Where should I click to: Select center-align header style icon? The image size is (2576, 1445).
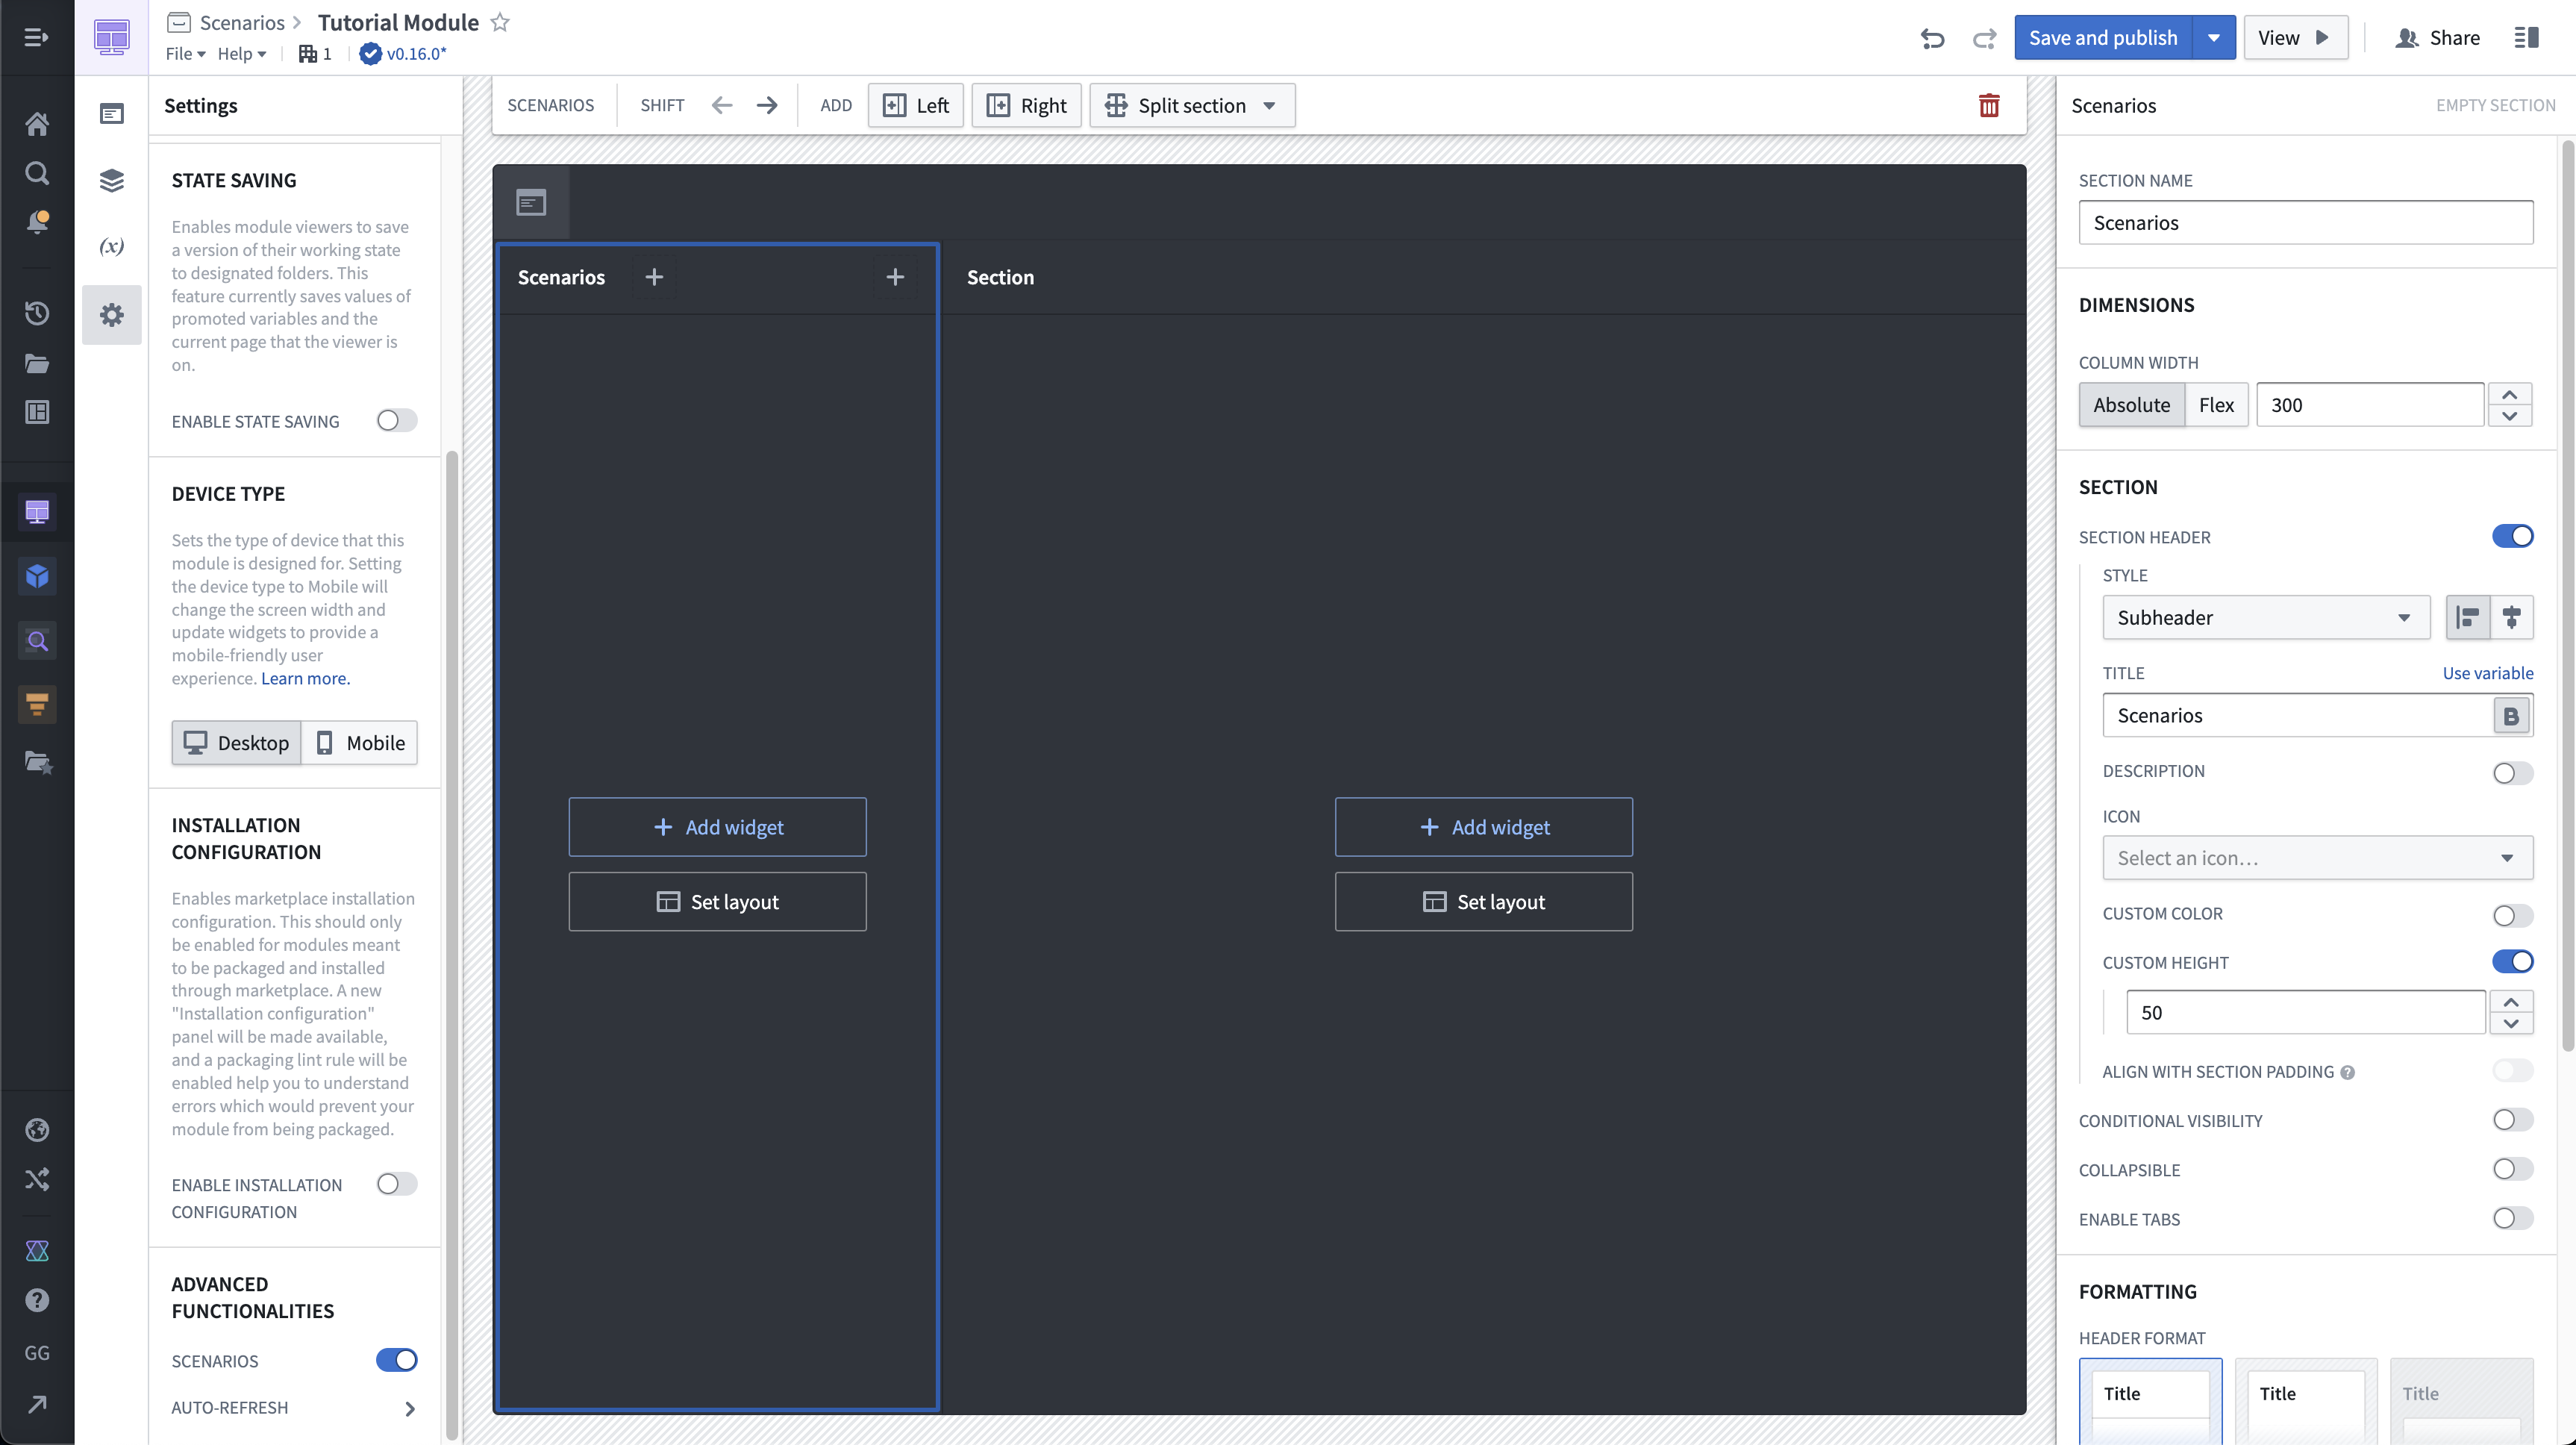2511,617
